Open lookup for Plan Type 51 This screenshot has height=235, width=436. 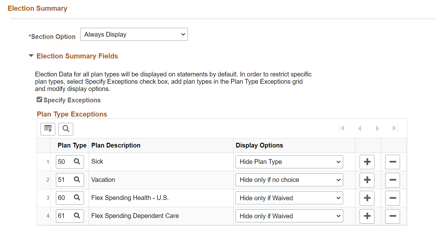click(77, 180)
